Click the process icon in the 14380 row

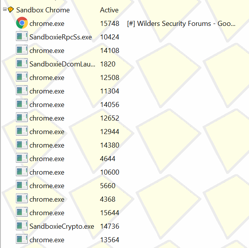(x=22, y=144)
